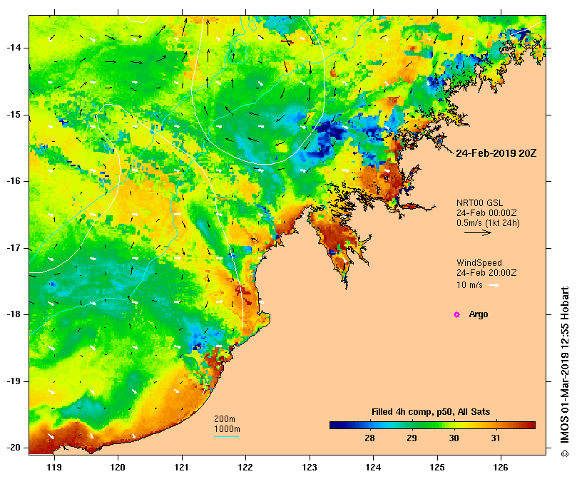Click the color bar value 31

496,438
